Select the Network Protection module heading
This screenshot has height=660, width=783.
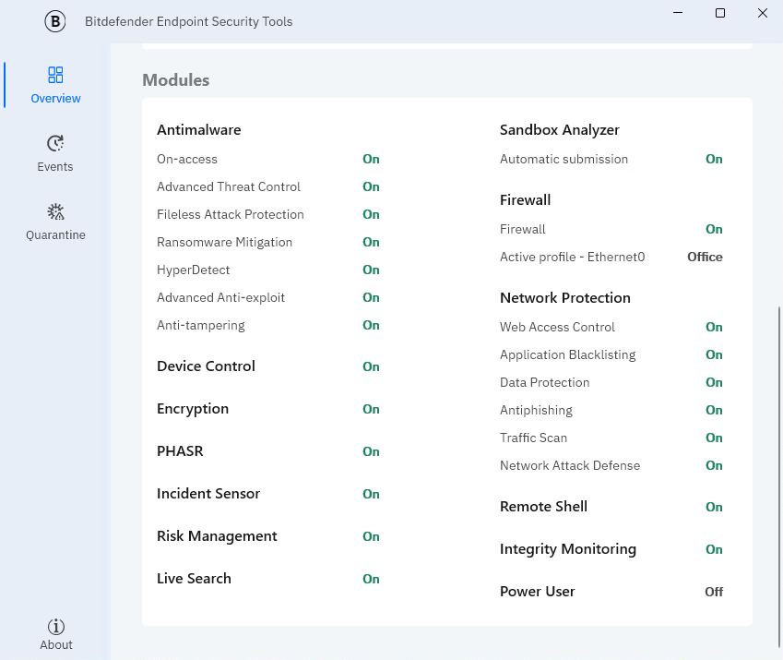564,298
